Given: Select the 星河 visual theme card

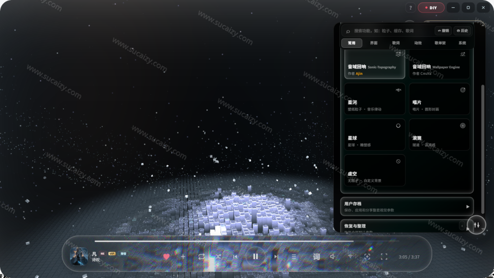Looking at the screenshot, I should (374, 99).
